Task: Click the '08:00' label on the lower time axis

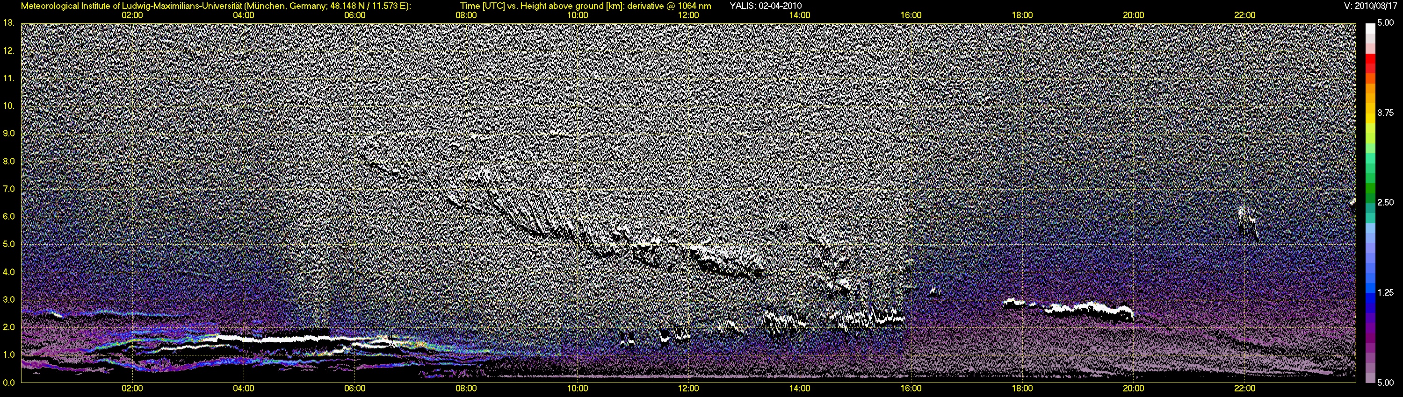Action: (x=466, y=389)
